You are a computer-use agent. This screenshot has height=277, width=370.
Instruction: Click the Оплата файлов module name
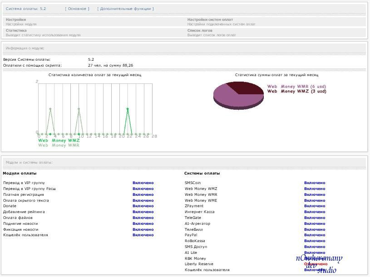[18, 218]
